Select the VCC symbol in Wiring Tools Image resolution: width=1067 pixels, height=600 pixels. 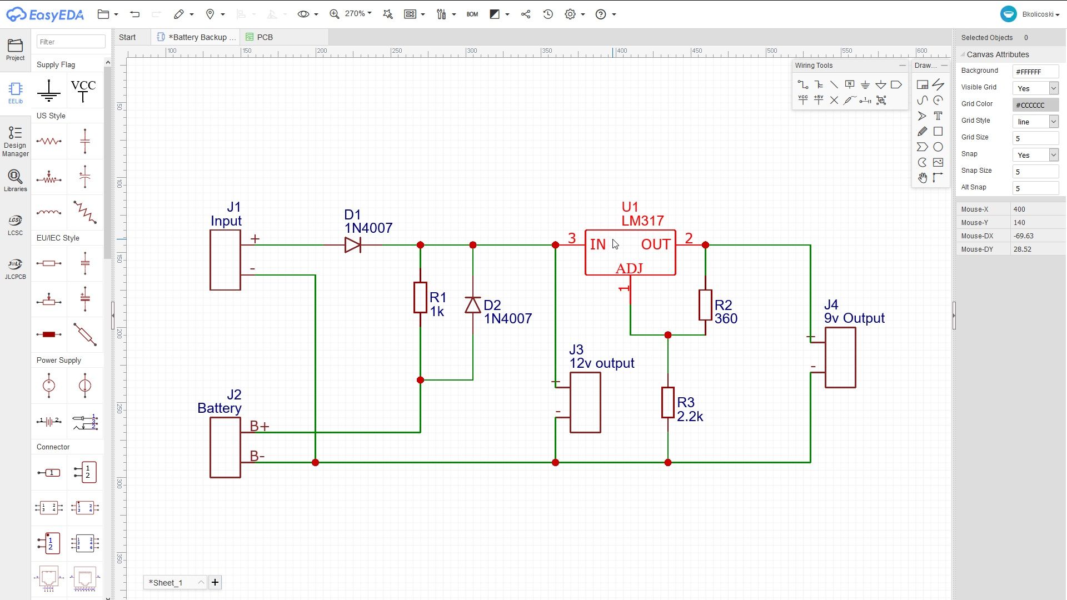point(803,101)
